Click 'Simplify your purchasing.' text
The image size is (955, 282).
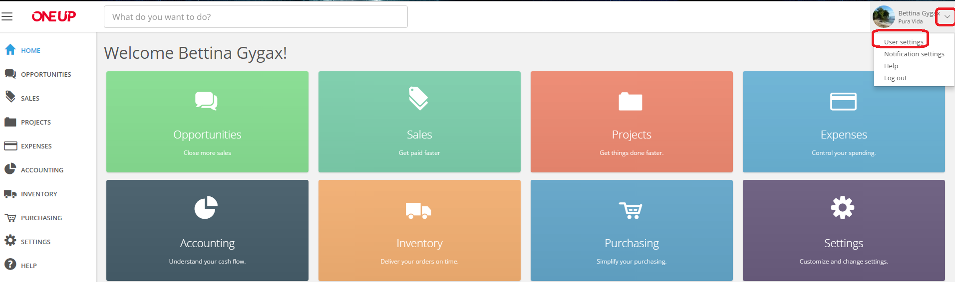(632, 262)
